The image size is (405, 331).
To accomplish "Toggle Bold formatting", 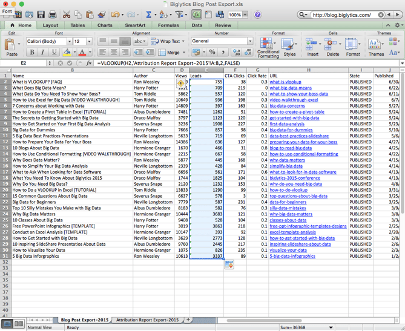I will point(32,53).
